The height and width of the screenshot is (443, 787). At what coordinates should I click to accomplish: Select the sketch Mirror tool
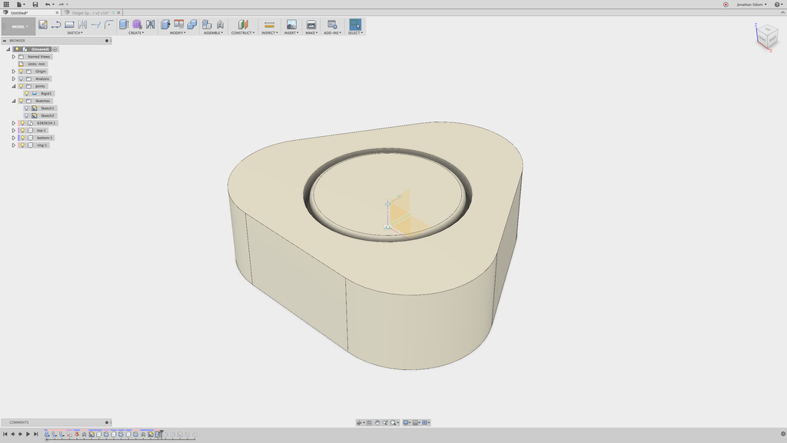pyautogui.click(x=82, y=24)
